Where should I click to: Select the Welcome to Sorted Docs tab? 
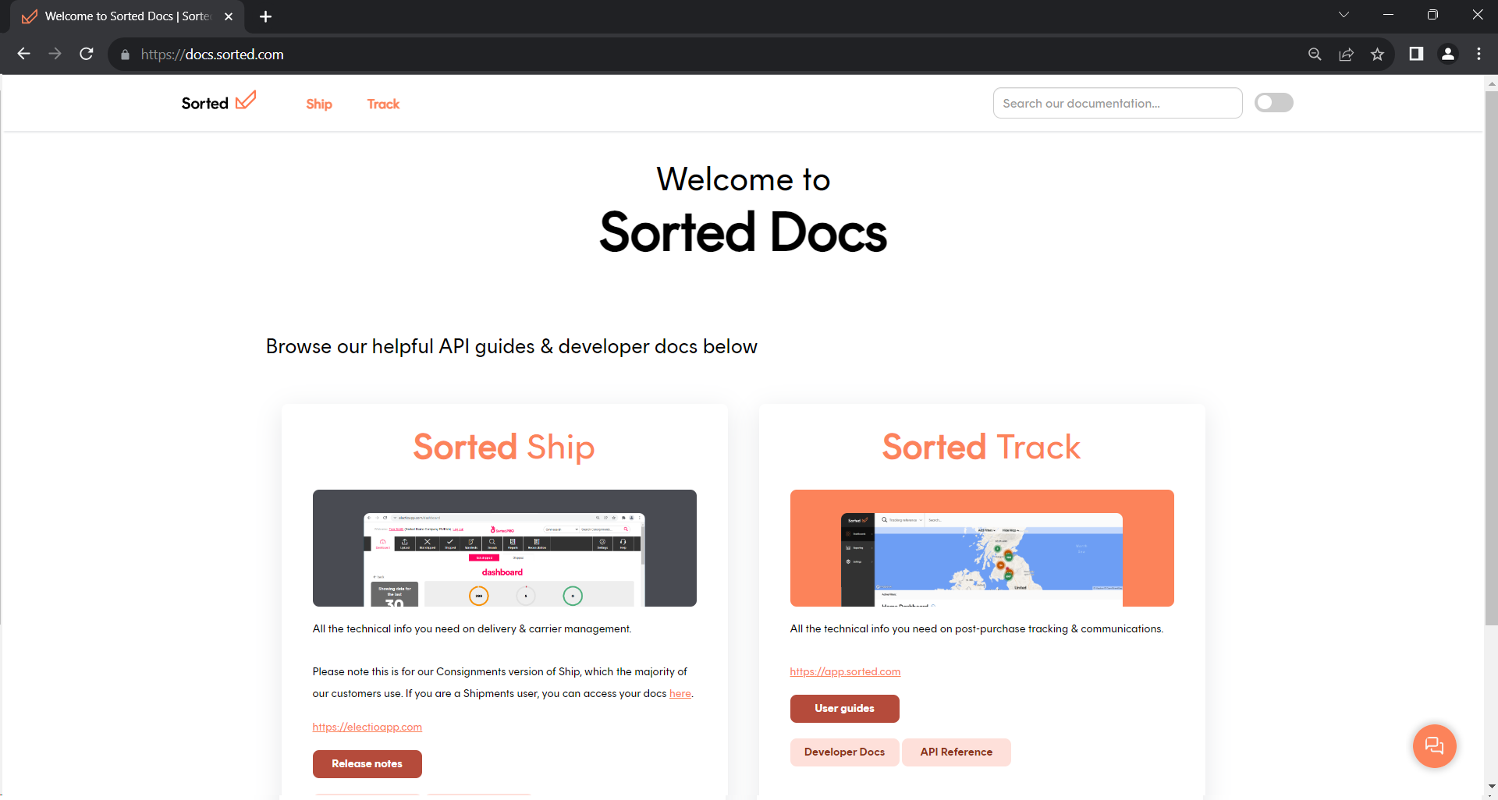point(128,16)
